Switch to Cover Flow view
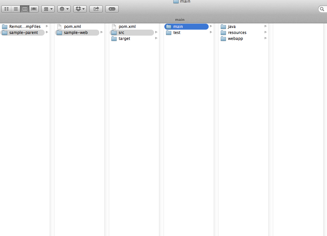Viewport: 327px width, 236px height. click(x=34, y=9)
